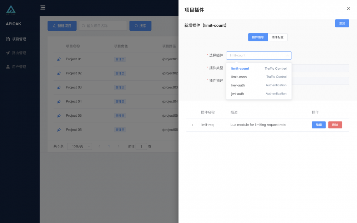Screen dimensions: 357x223
Task: Edit the limit-req plugin via 编辑
Action: [318, 125]
